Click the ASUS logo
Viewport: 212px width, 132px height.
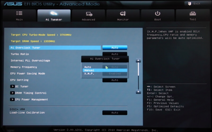tap(13, 4)
